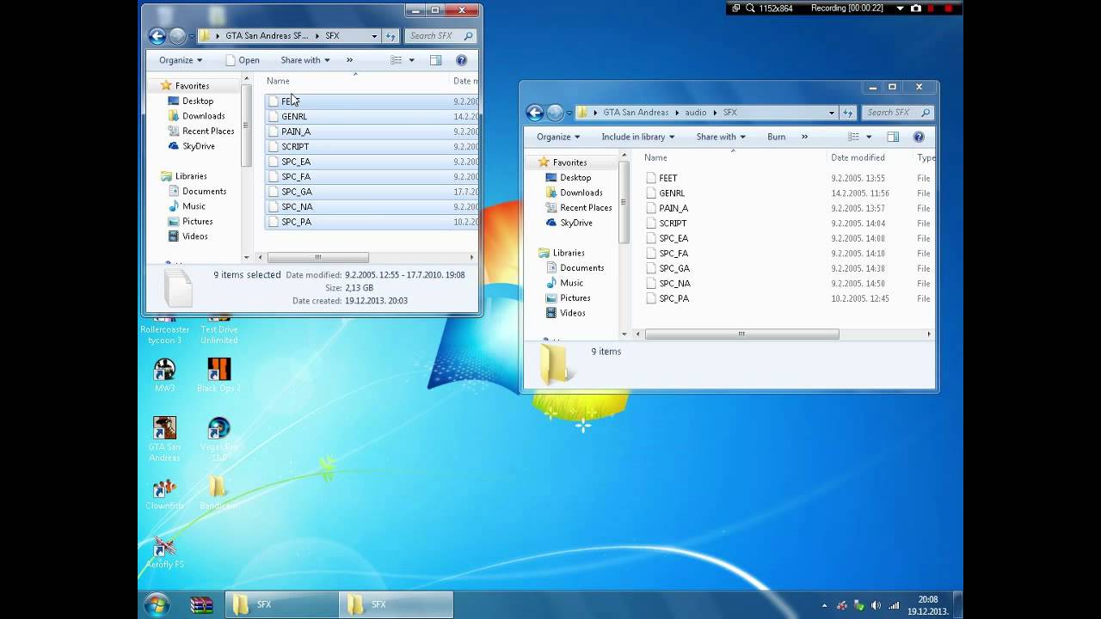Sort by Name in audio SFX window
The width and height of the screenshot is (1101, 619).
tap(655, 157)
